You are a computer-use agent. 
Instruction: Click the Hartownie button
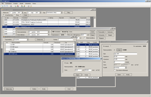click(x=110, y=32)
